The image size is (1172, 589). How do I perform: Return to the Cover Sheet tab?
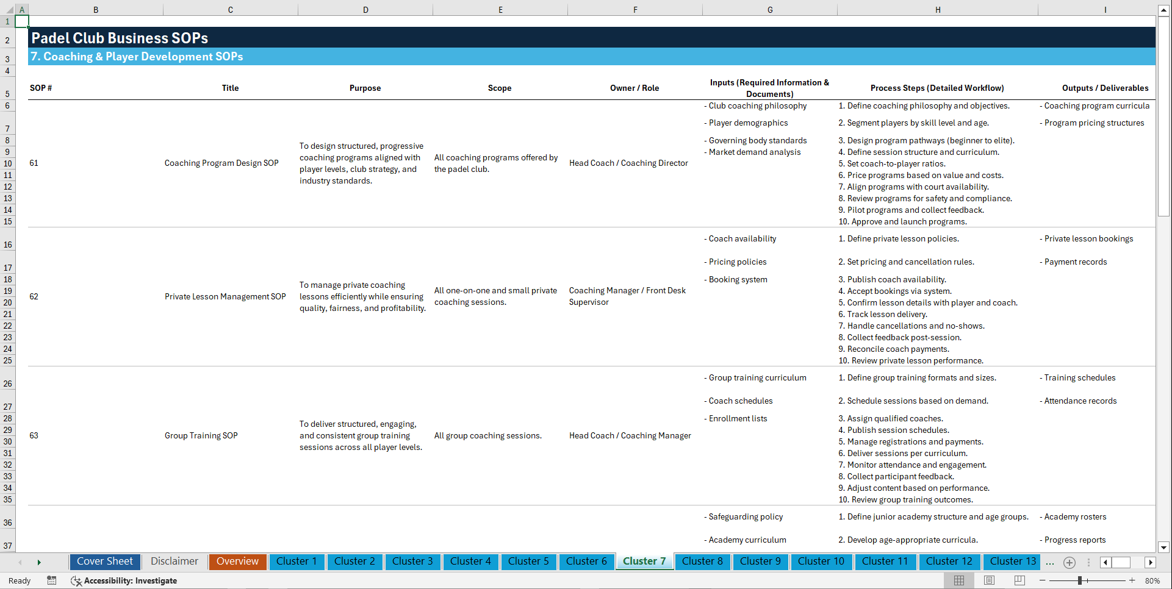(104, 561)
